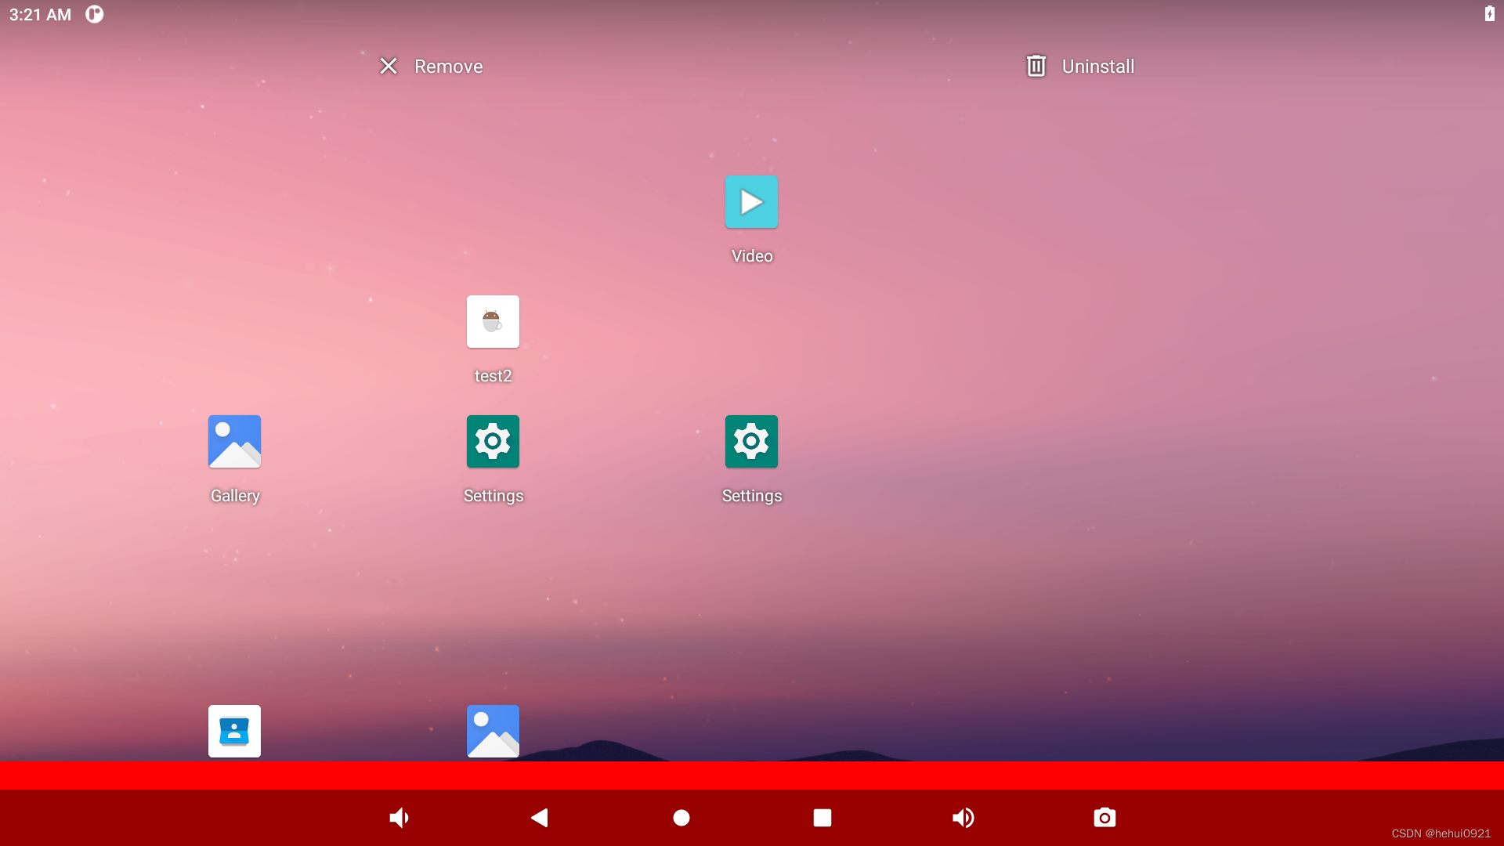Tap the 3:21 AM clock display
1504x846 pixels.
(39, 14)
